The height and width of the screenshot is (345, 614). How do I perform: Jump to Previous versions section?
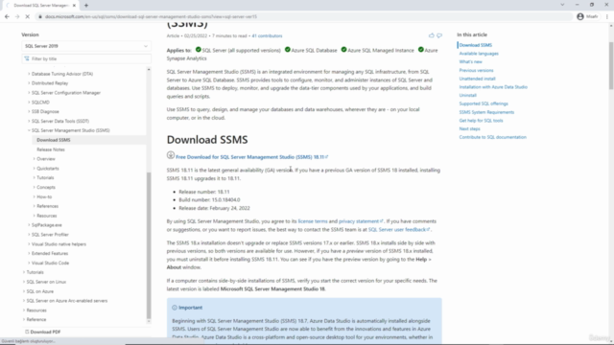coord(476,70)
